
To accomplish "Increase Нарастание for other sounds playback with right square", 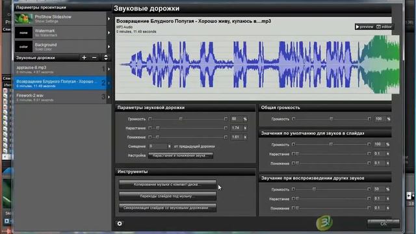I will (x=369, y=198).
